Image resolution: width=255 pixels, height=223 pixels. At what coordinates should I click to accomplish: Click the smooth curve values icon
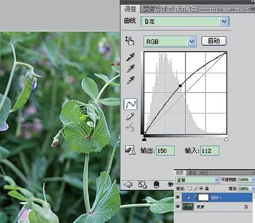coord(130,128)
